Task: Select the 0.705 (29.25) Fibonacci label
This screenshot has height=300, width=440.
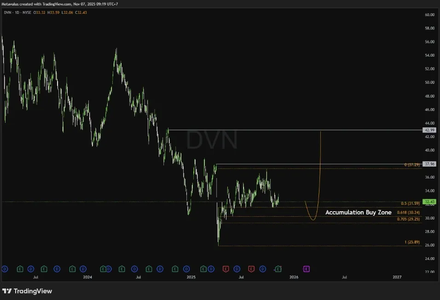Action: click(x=407, y=219)
